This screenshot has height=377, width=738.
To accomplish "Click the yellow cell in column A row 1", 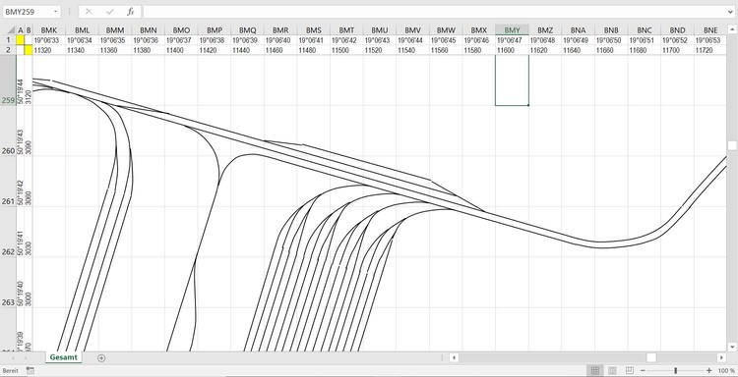I will tap(21, 40).
